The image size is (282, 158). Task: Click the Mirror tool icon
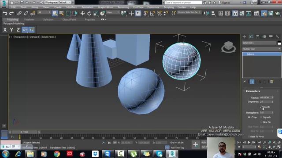coord(206,13)
